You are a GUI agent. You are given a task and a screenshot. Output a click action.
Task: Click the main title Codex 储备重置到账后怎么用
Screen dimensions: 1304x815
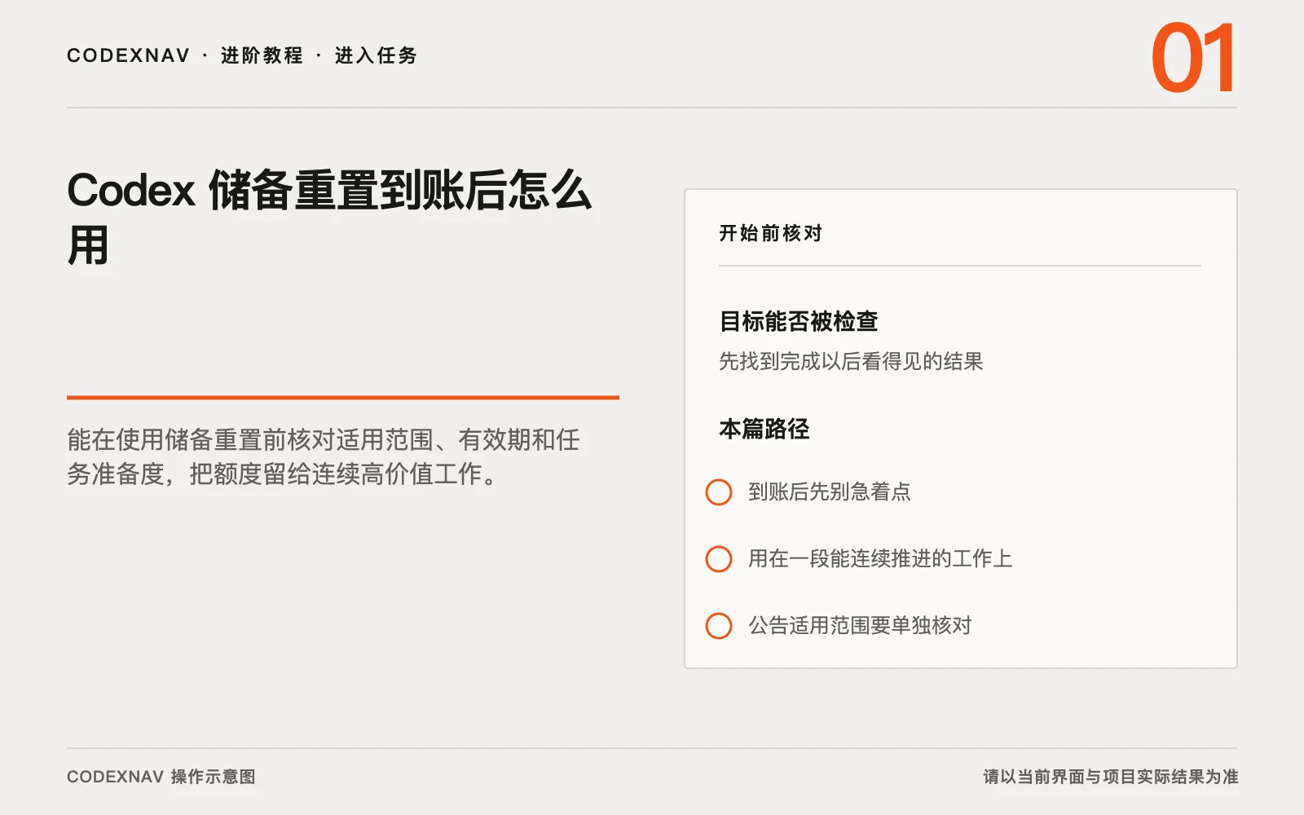point(329,217)
